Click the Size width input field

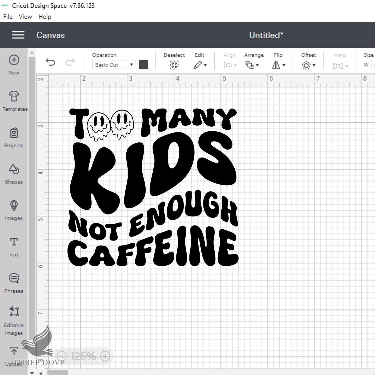373,65
